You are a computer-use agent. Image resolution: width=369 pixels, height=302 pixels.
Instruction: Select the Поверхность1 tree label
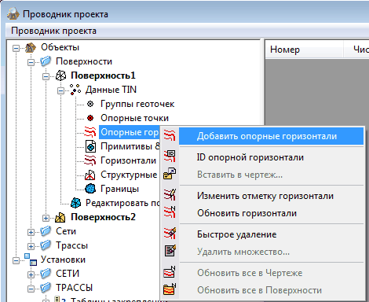point(103,75)
